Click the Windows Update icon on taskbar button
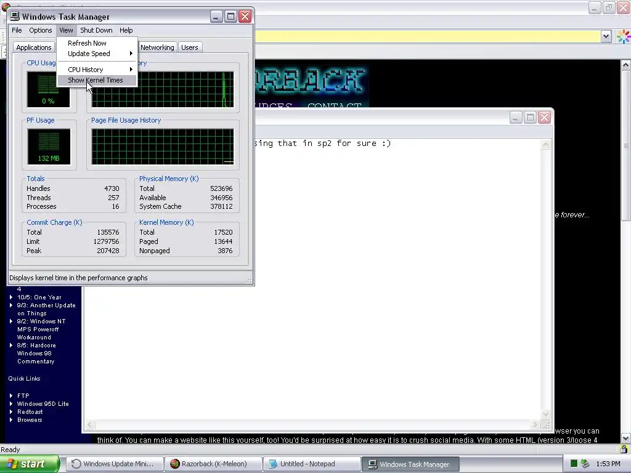Screen dimensions: 631x473 pos(76,464)
